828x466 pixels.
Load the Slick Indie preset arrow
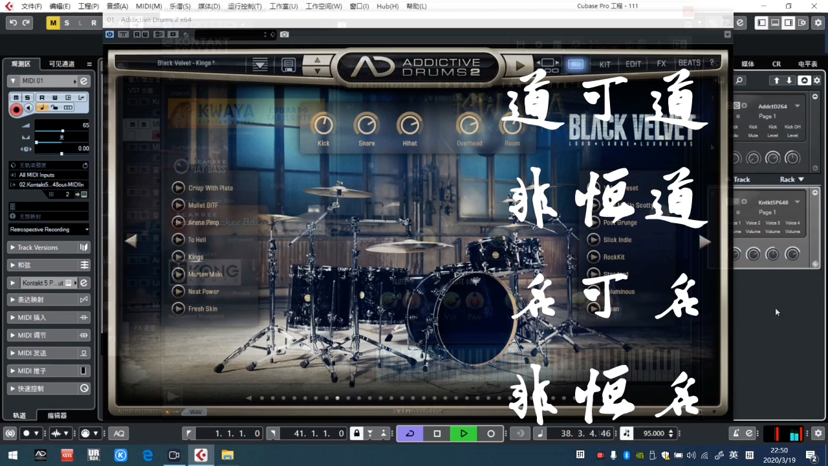pos(593,239)
